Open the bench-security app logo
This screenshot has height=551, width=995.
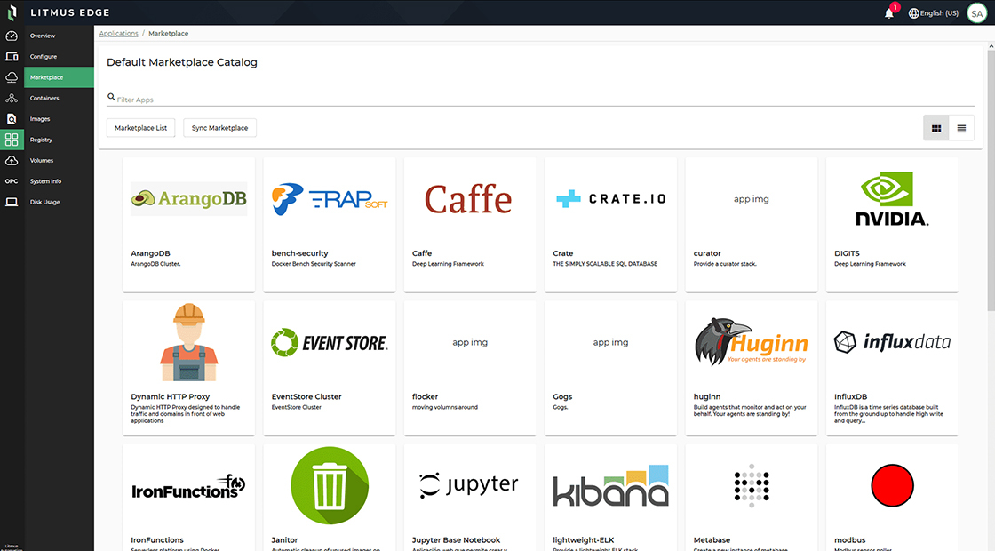pos(330,199)
